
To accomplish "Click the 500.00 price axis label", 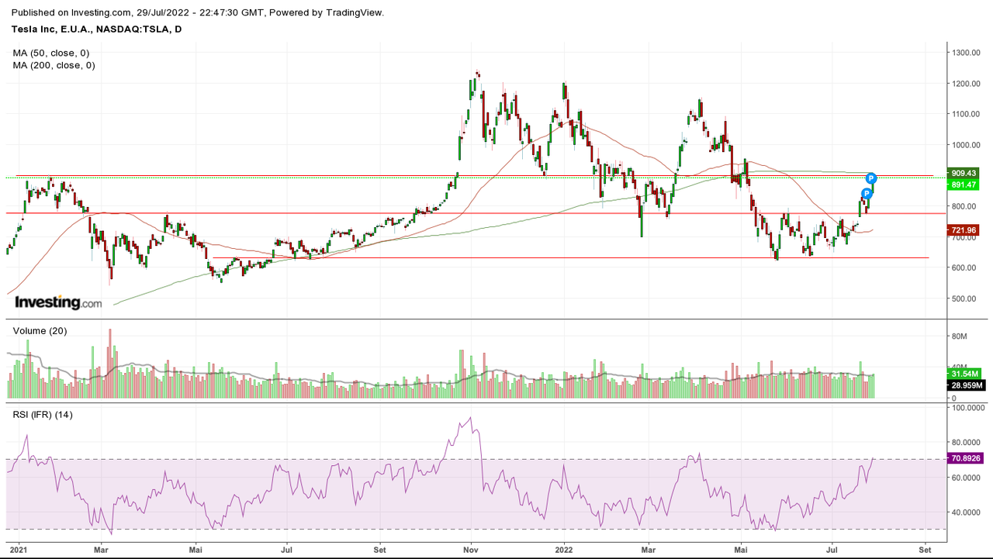I will tap(964, 298).
